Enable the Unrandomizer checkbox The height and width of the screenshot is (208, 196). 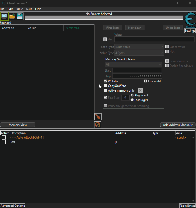167,61
